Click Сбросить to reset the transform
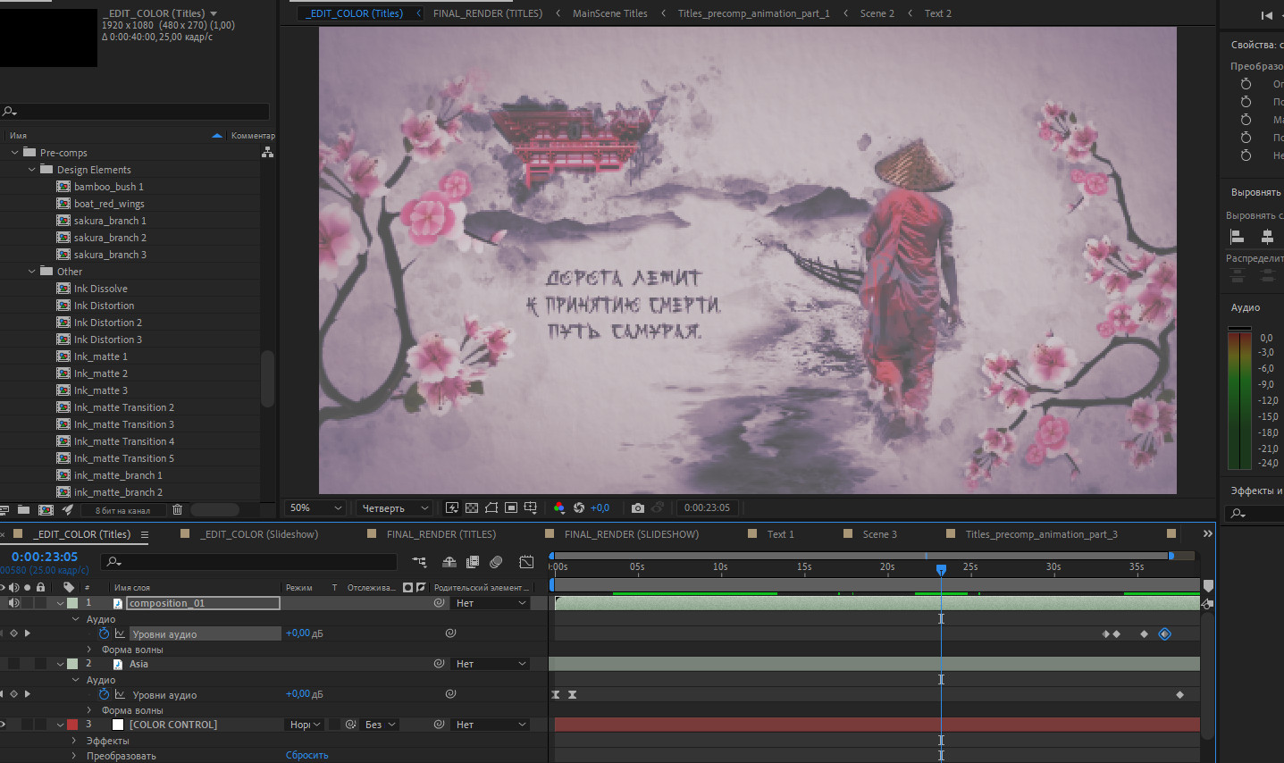The image size is (1284, 763). (306, 755)
